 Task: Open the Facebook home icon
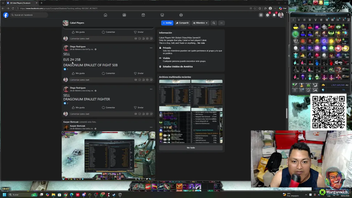tap(105, 15)
